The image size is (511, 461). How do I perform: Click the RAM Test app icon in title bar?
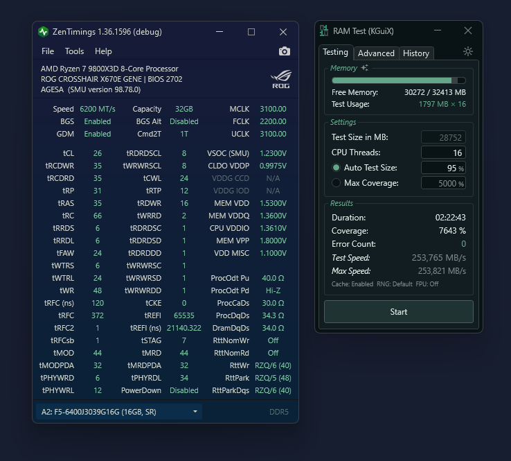[x=324, y=31]
